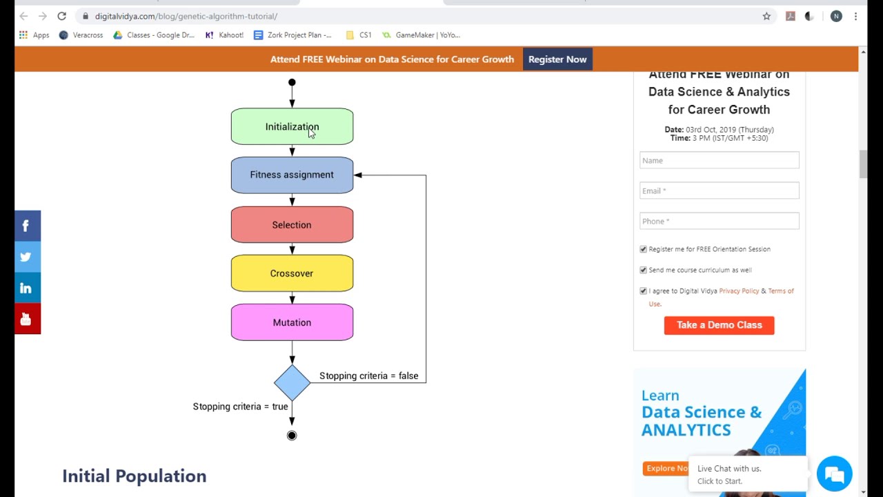Screen dimensions: 883x497
Task: Click the padlock site security icon
Action: point(85,16)
